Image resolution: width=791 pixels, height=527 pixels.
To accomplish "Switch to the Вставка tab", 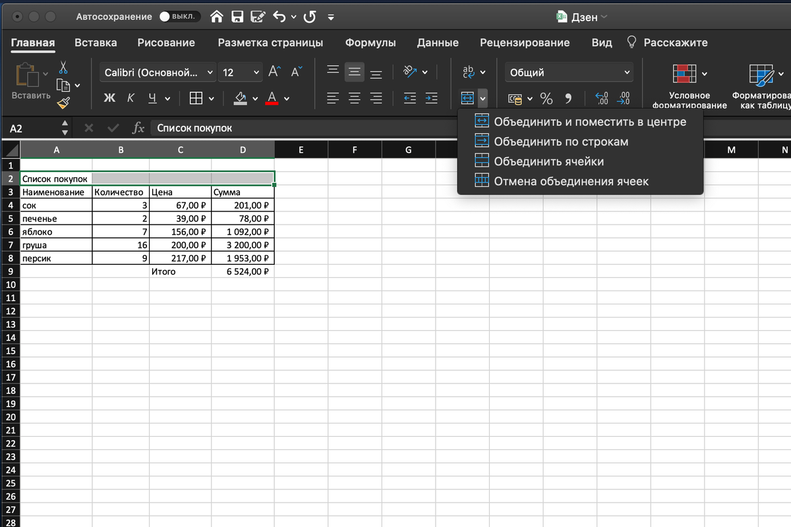I will (96, 42).
